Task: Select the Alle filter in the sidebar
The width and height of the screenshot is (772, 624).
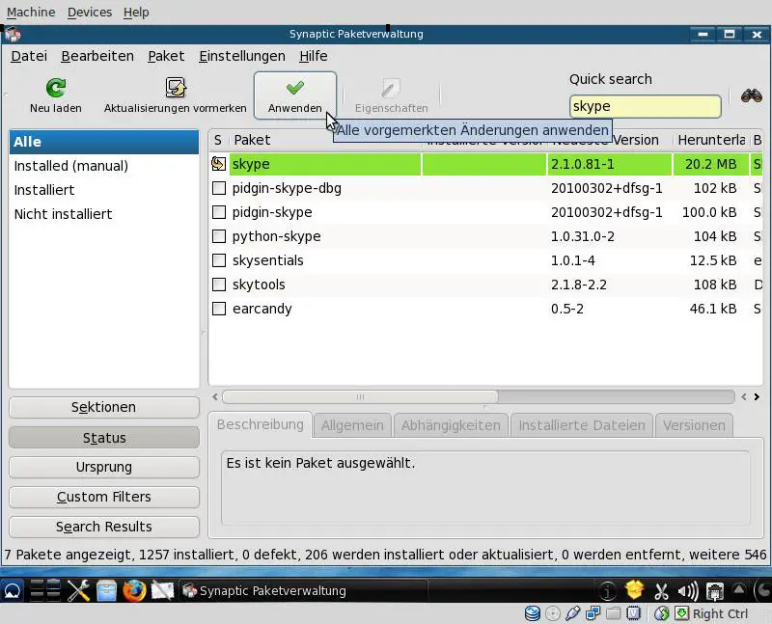Action: 104,142
